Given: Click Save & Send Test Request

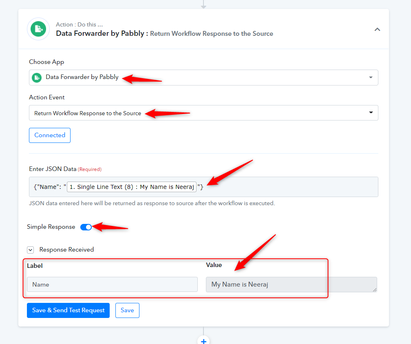Looking at the screenshot, I should [68, 311].
